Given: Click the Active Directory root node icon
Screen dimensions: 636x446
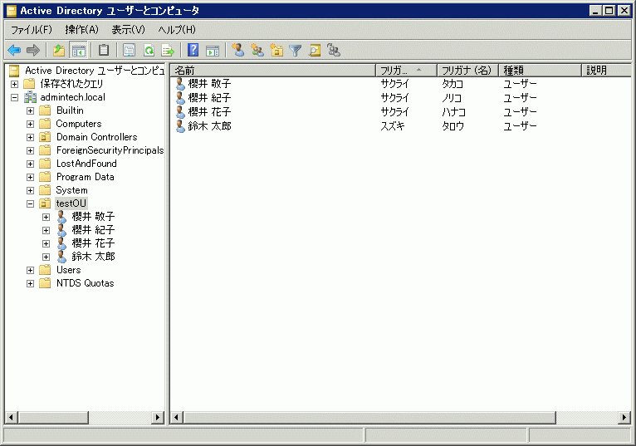Looking at the screenshot, I should pos(14,71).
